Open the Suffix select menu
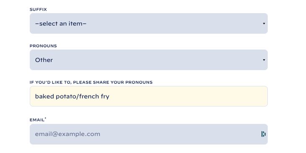Viewport: 306px width, 153px height. point(149,23)
